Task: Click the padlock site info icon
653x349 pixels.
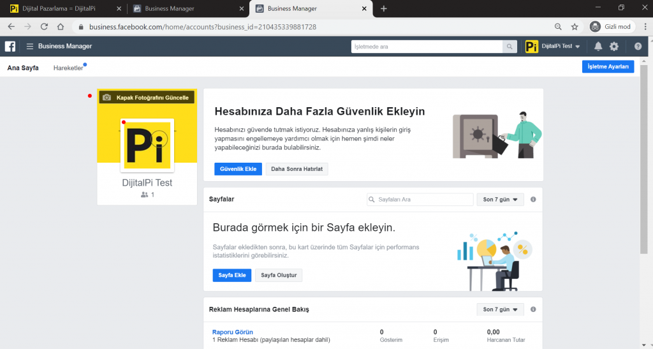Action: [81, 27]
